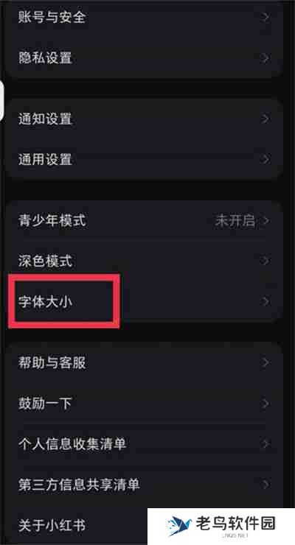This screenshot has width=295, height=545.
Task: Tap the chevron beside 通用设置
Action: click(265, 160)
